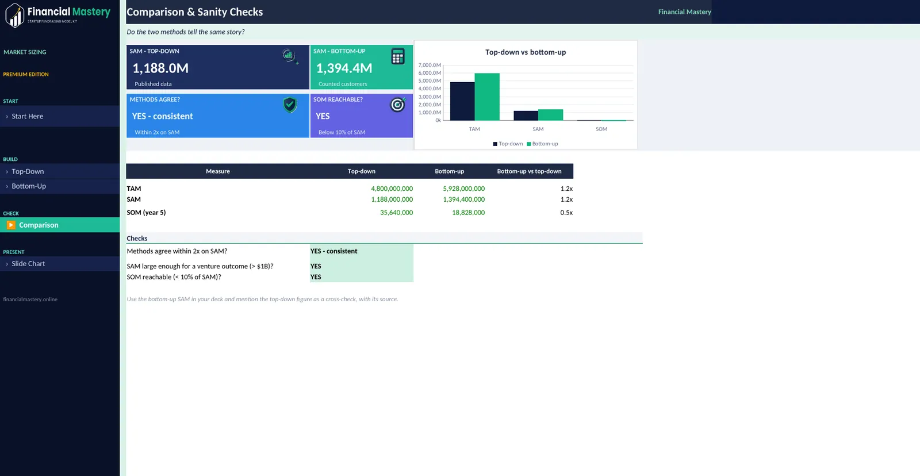Select the 1.2x ratio in TAM row

566,189
